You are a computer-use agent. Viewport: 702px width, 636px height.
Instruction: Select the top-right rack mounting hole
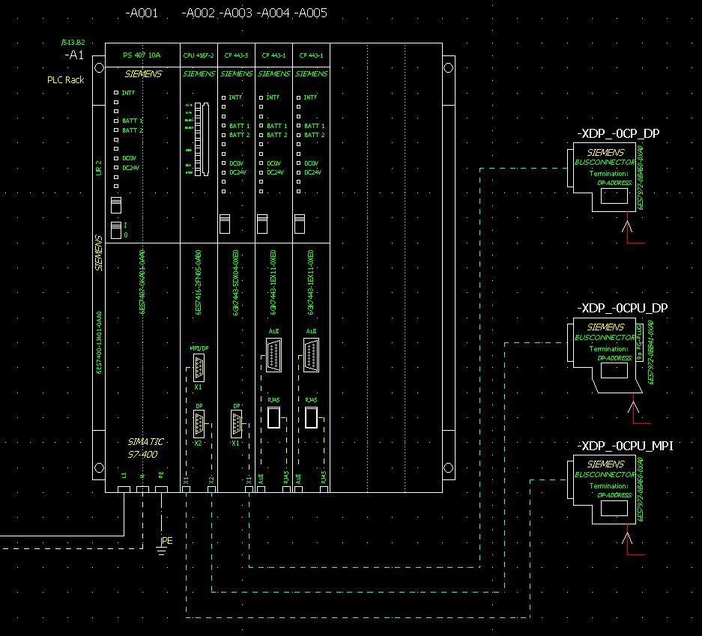[448, 67]
